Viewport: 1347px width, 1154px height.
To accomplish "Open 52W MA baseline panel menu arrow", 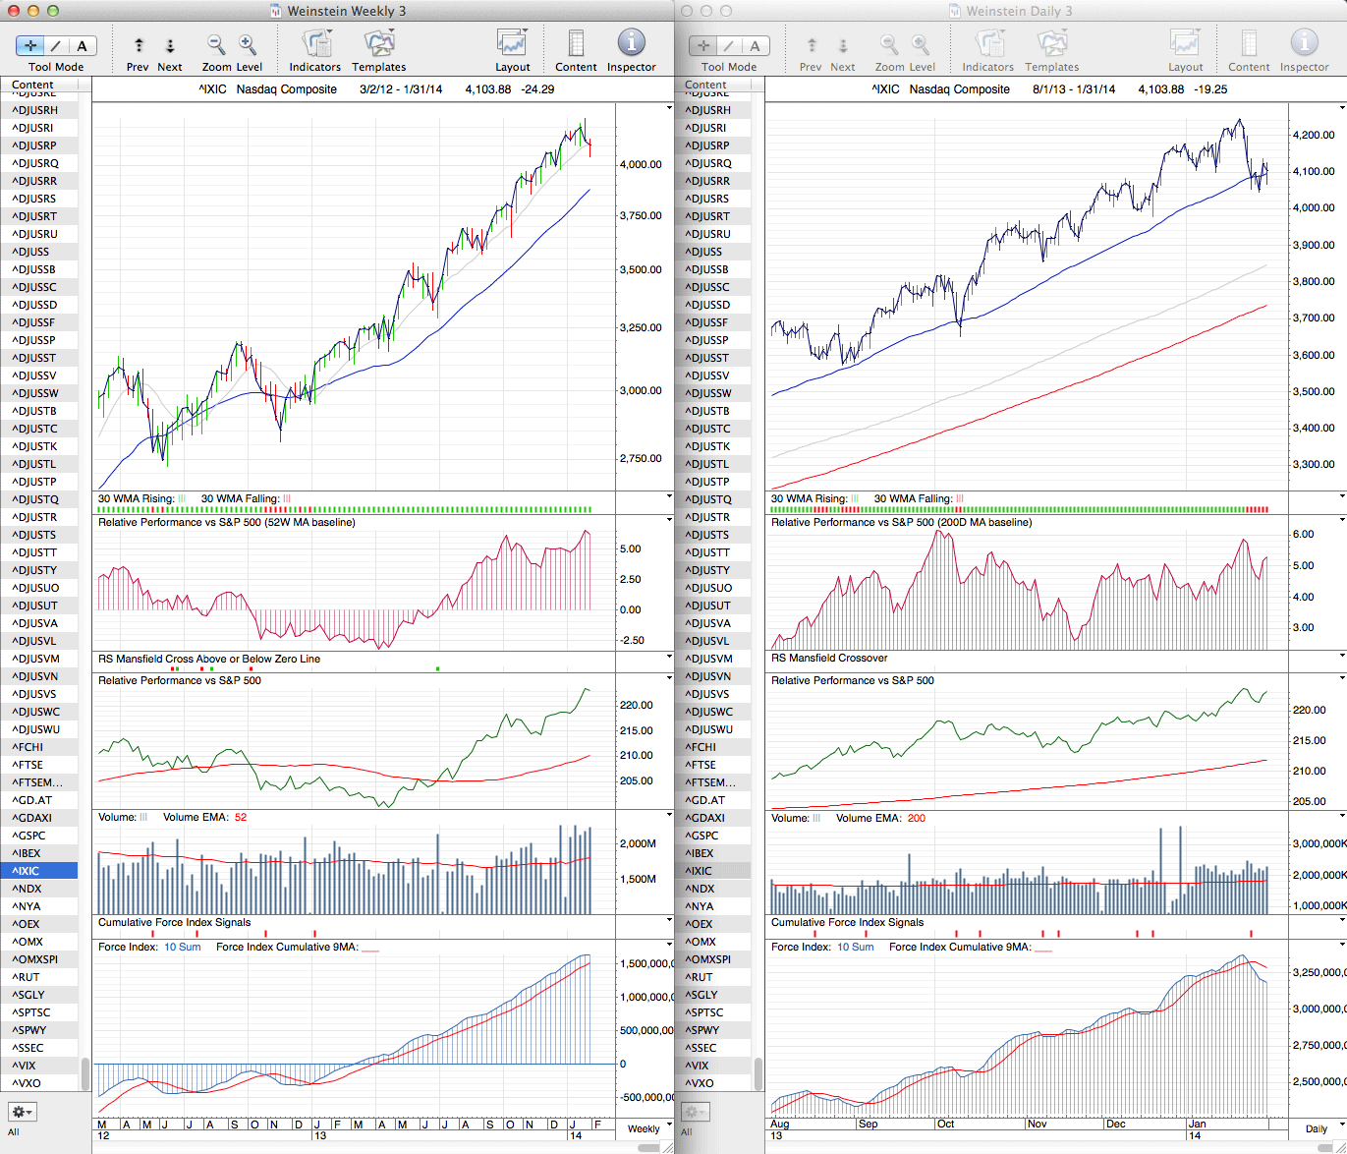I will (x=669, y=521).
